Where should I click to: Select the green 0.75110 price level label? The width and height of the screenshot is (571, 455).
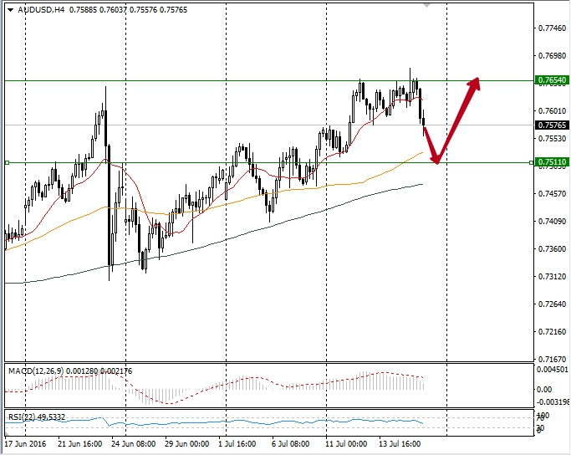552,161
